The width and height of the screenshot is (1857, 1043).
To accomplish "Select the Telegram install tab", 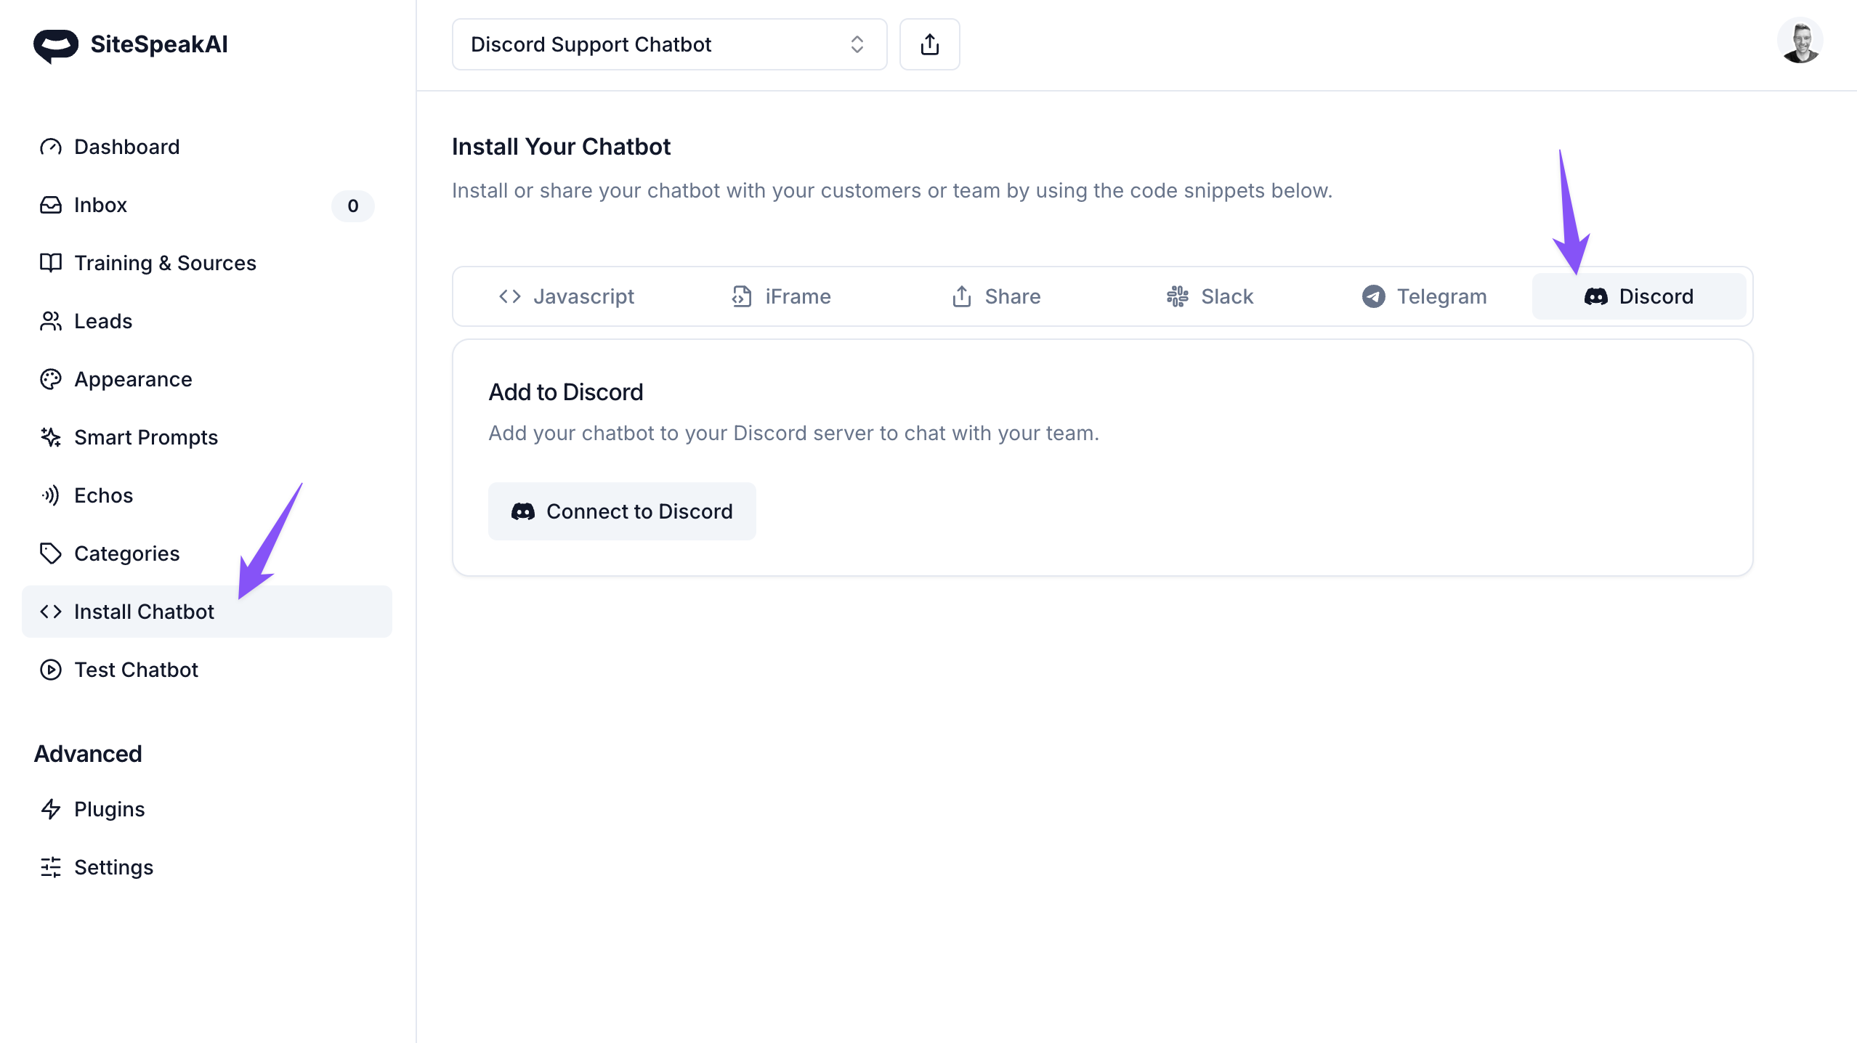I will [x=1424, y=296].
